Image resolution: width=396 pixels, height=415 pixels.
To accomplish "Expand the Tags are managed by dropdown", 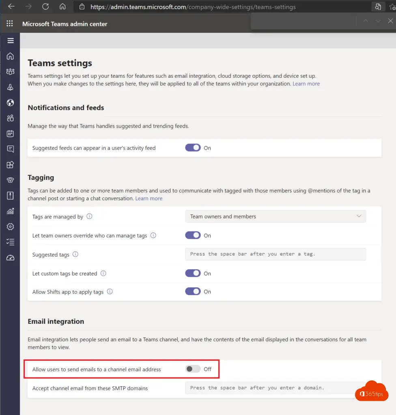I will click(275, 216).
